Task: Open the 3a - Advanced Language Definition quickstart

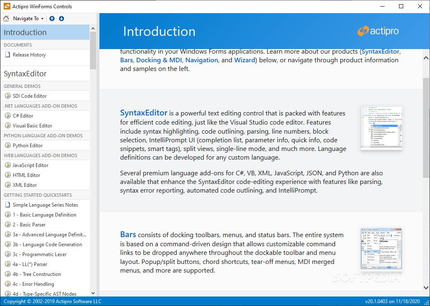Action: click(50, 235)
